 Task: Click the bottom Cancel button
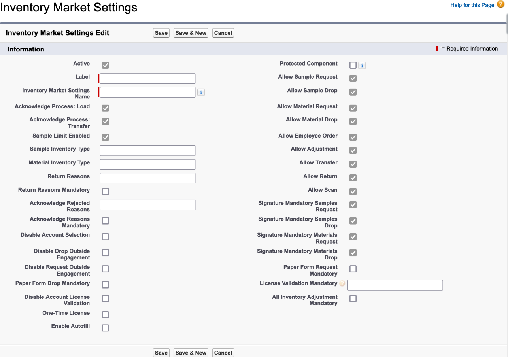[x=223, y=353]
